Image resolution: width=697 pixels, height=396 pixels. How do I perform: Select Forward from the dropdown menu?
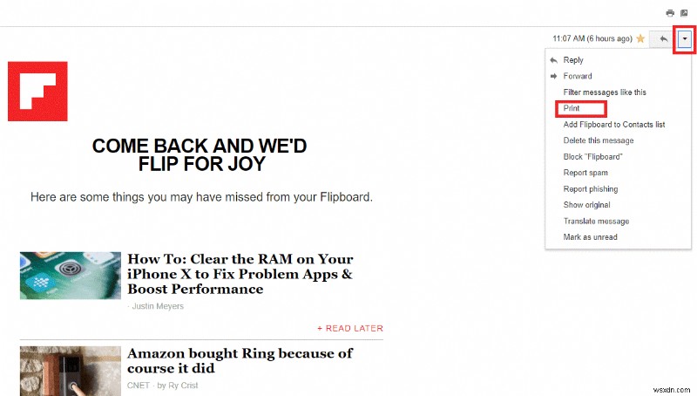click(x=577, y=76)
